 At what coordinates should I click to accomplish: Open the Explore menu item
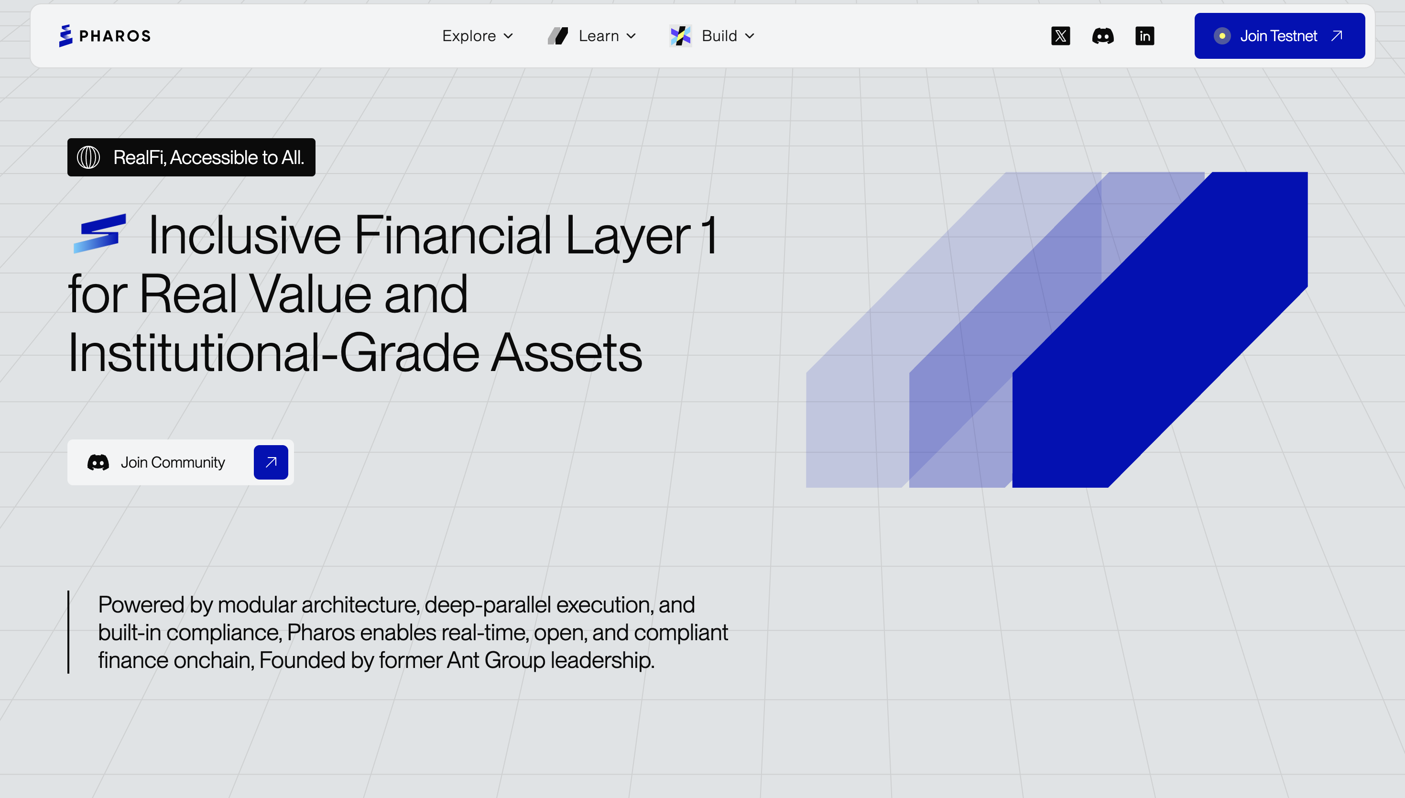pyautogui.click(x=469, y=36)
